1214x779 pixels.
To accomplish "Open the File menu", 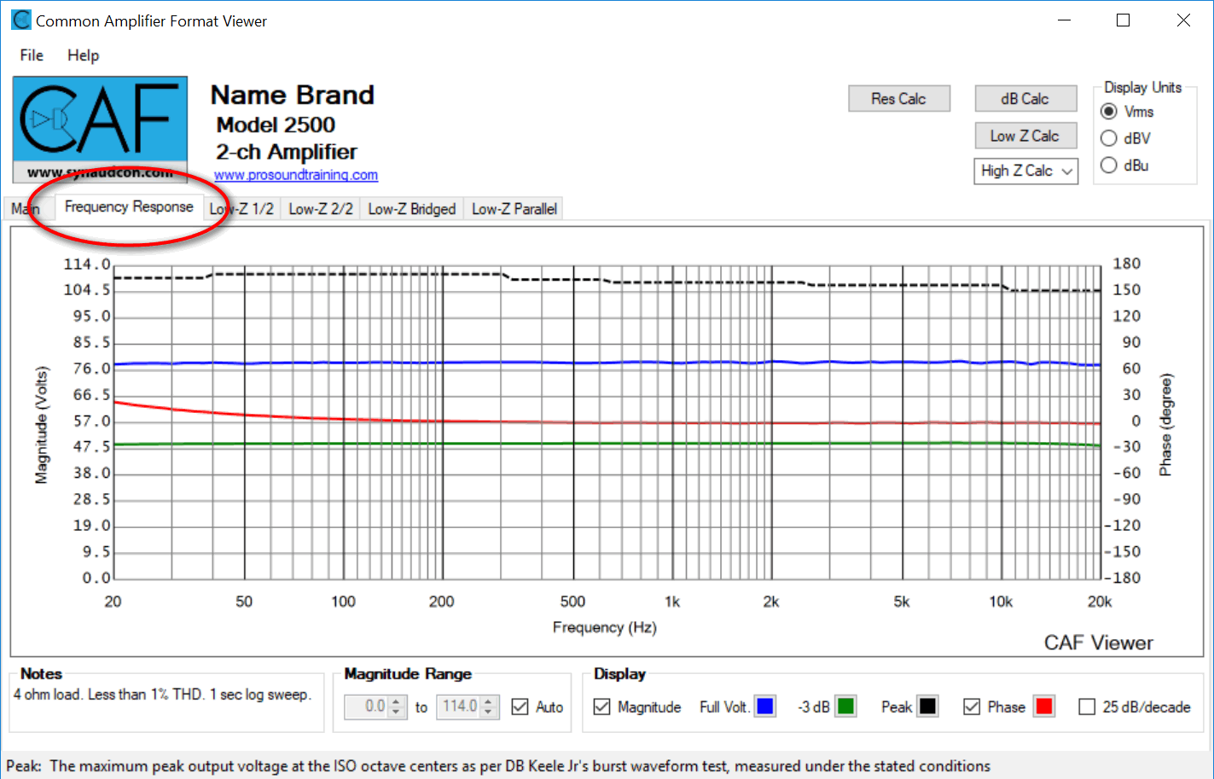I will pos(32,55).
